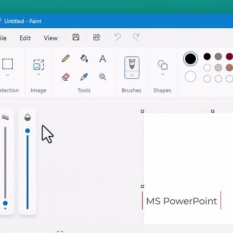The image size is (233, 233).
Task: Select the Eraser tool
Action: tap(65, 77)
